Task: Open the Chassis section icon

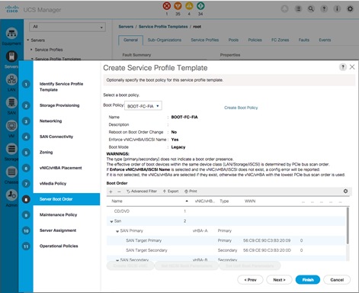Action: pyautogui.click(x=11, y=172)
